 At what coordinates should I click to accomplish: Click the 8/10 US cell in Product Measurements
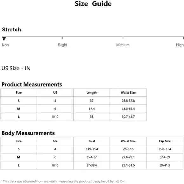coord(55,117)
